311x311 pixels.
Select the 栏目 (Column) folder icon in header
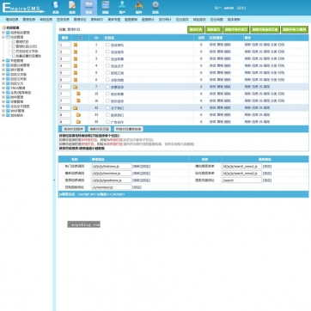coord(88,7)
